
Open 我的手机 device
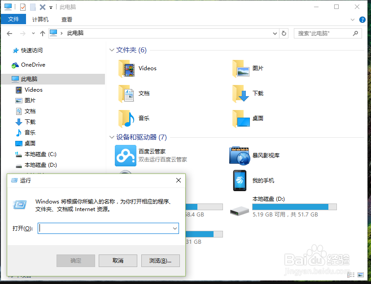(x=259, y=181)
